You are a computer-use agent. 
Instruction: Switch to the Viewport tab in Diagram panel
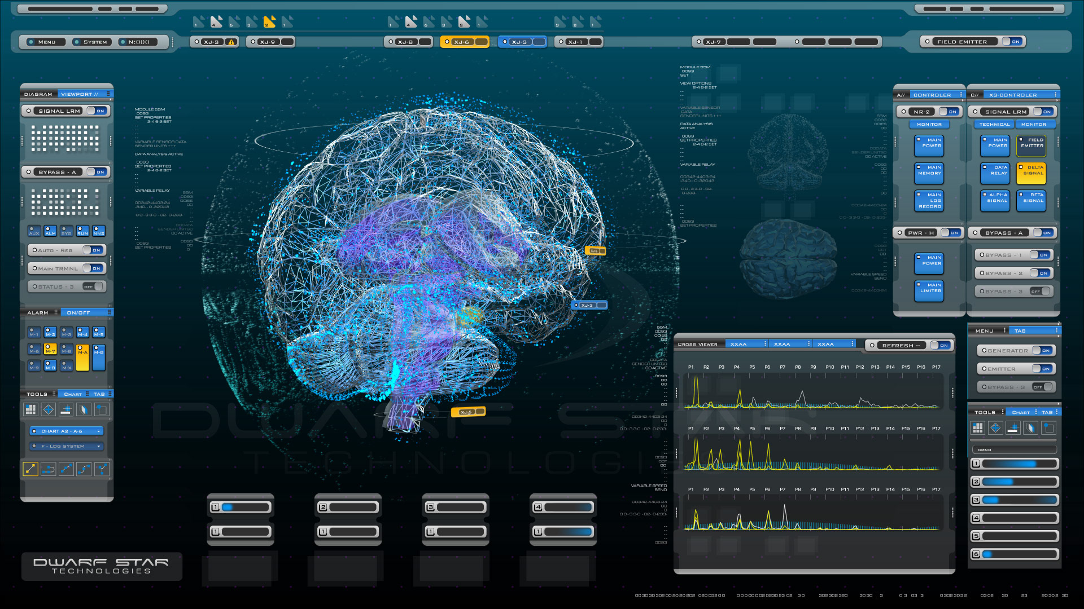coord(80,94)
